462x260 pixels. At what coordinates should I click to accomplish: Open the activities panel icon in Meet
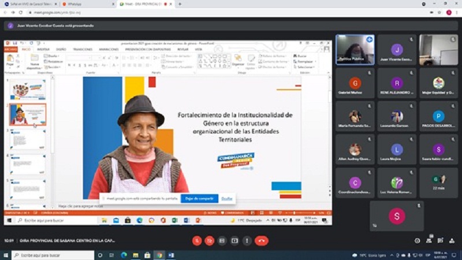(452, 241)
